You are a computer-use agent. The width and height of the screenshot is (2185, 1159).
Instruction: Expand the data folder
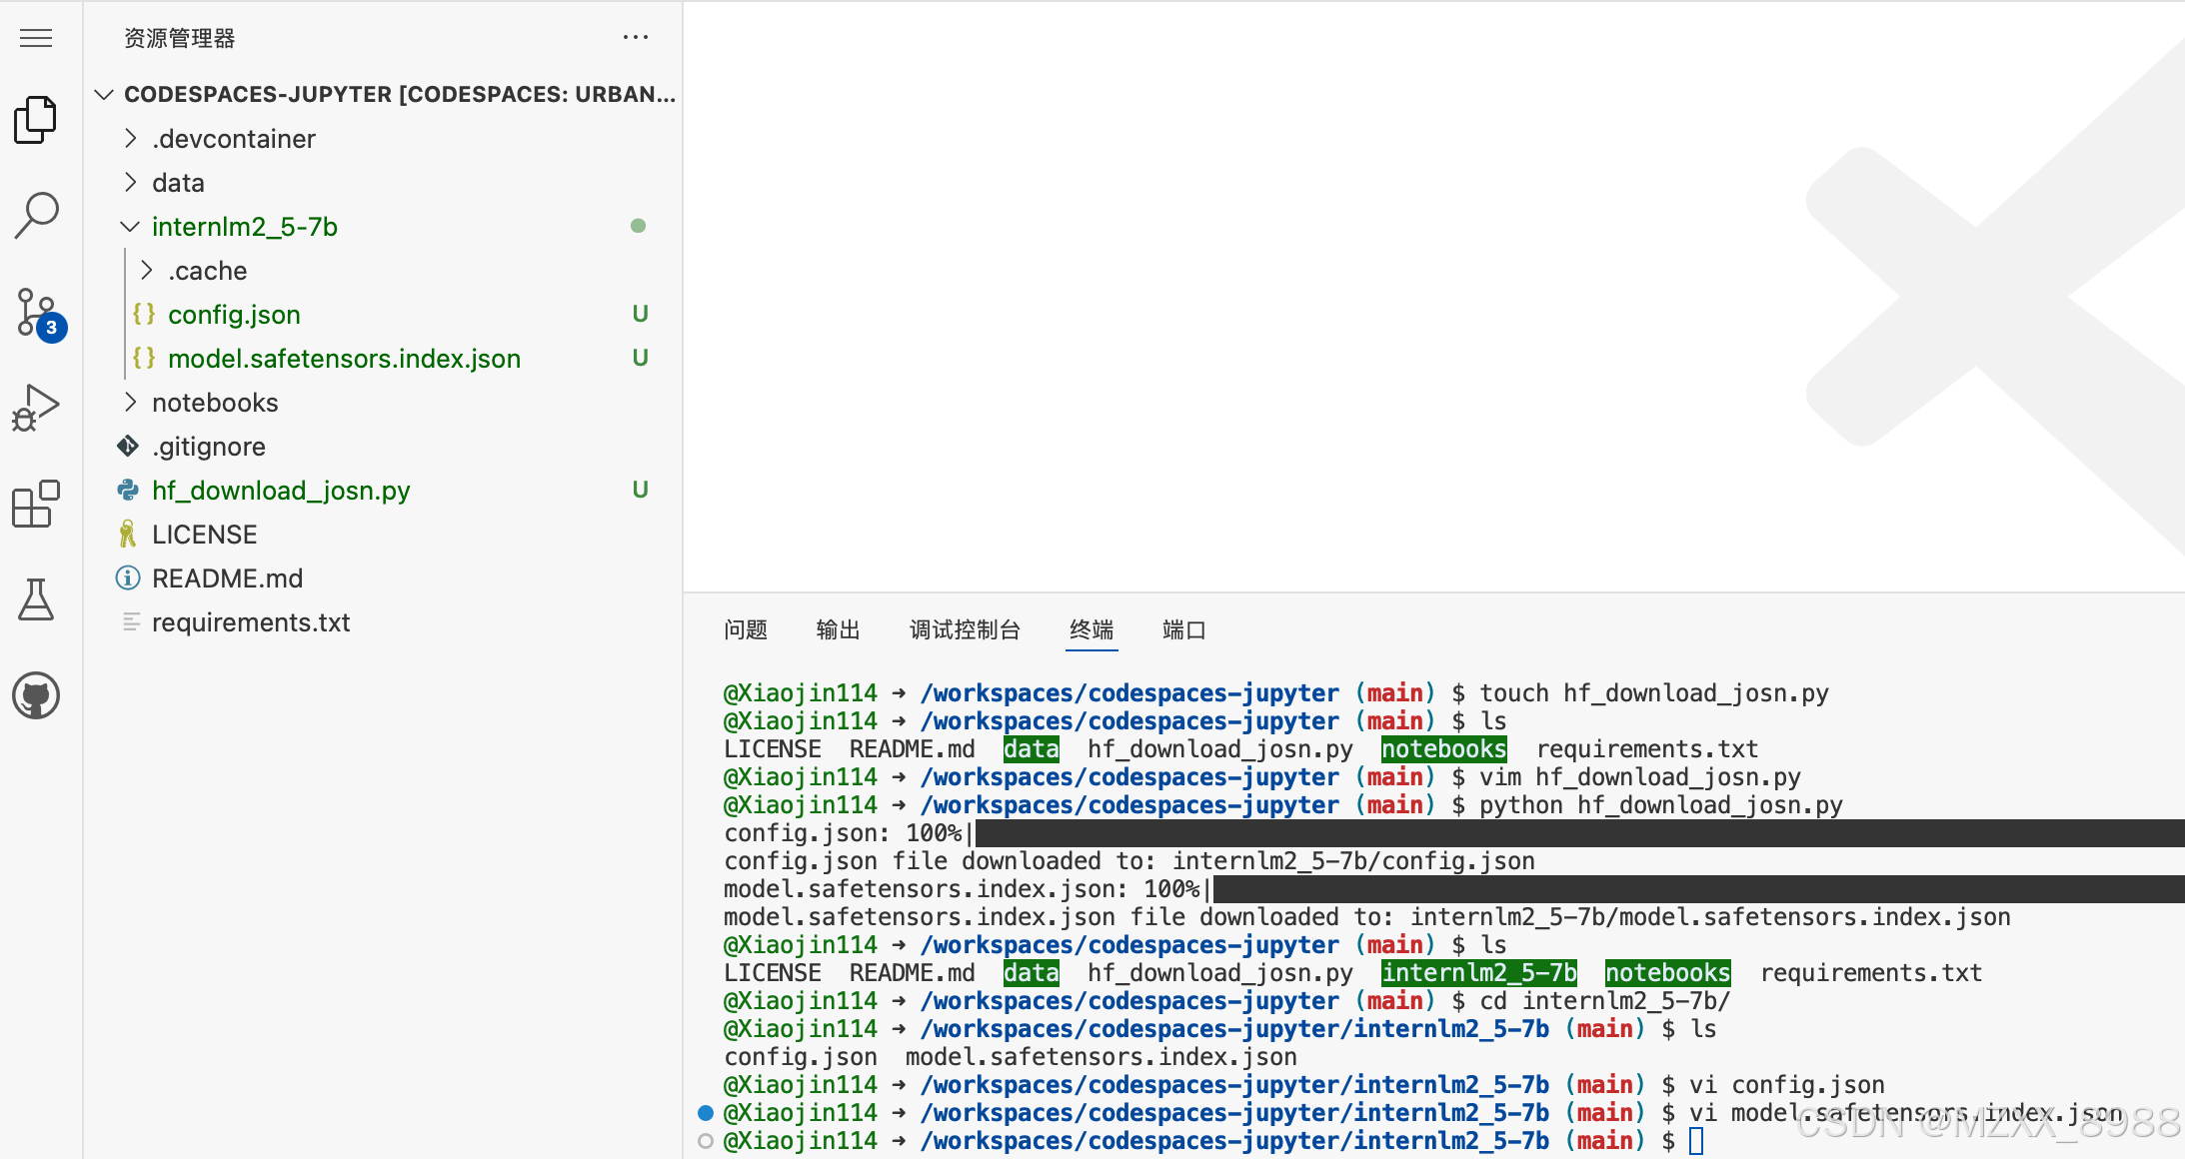coord(178,182)
